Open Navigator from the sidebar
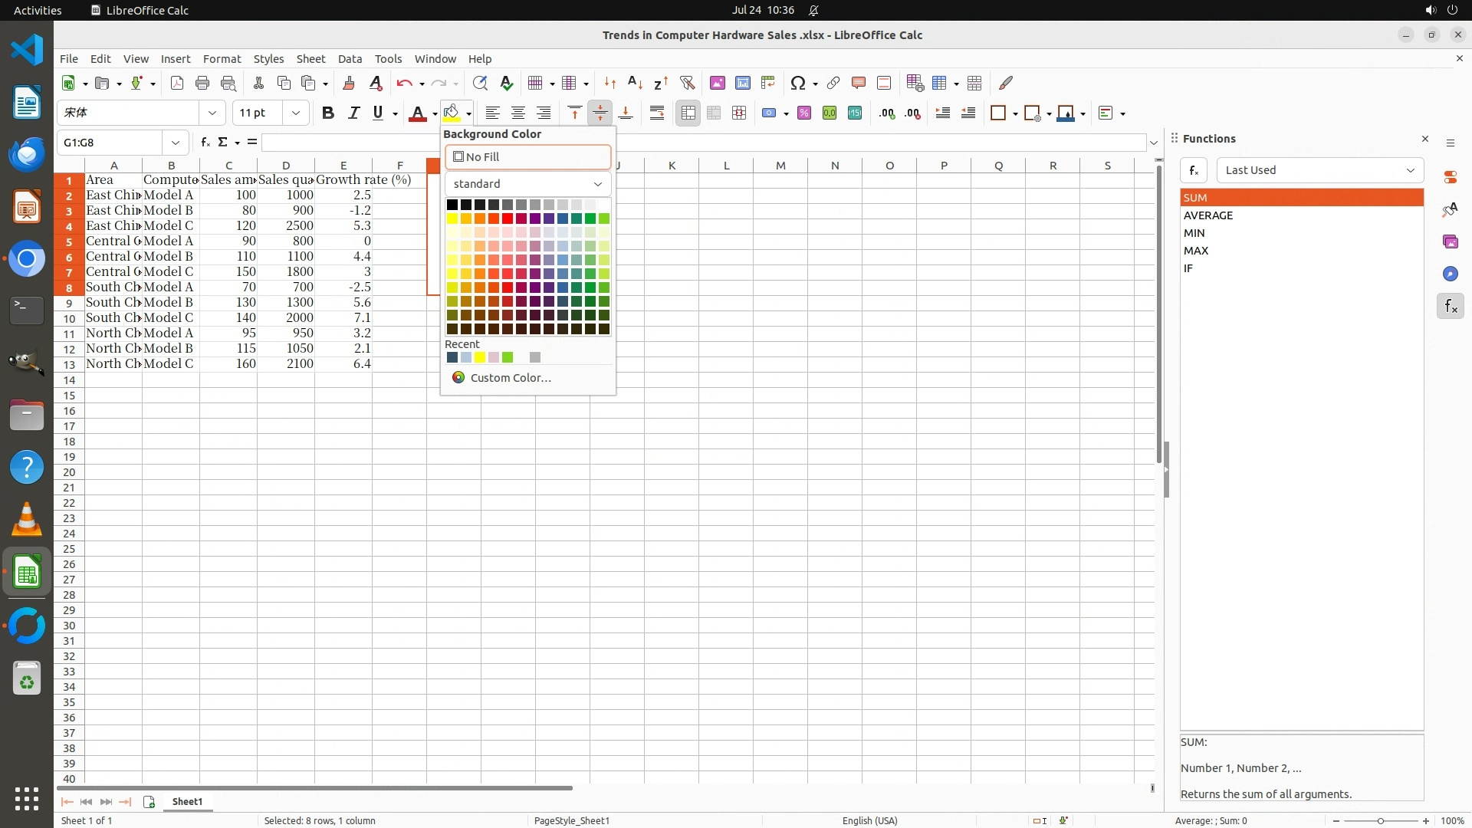Viewport: 1472px width, 828px height. [1450, 274]
